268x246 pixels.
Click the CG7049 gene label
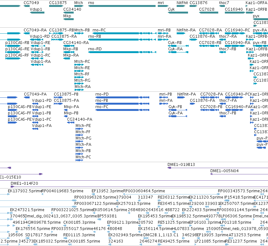(31, 3)
